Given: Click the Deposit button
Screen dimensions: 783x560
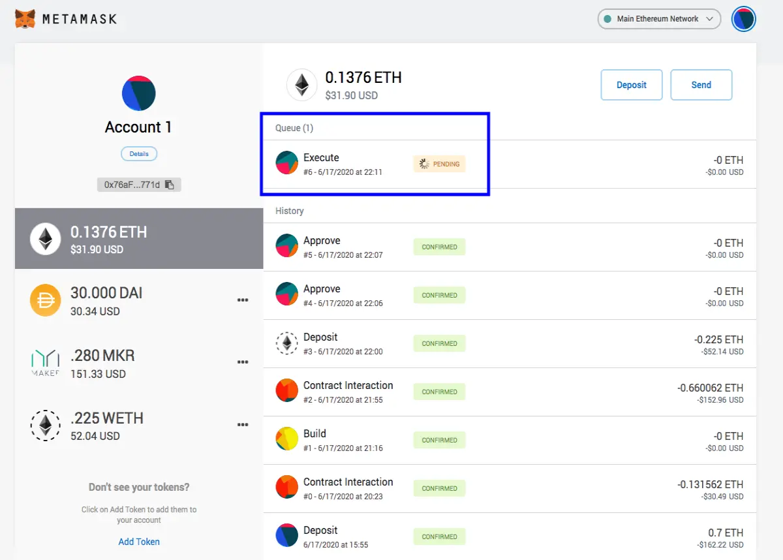Looking at the screenshot, I should [x=632, y=85].
